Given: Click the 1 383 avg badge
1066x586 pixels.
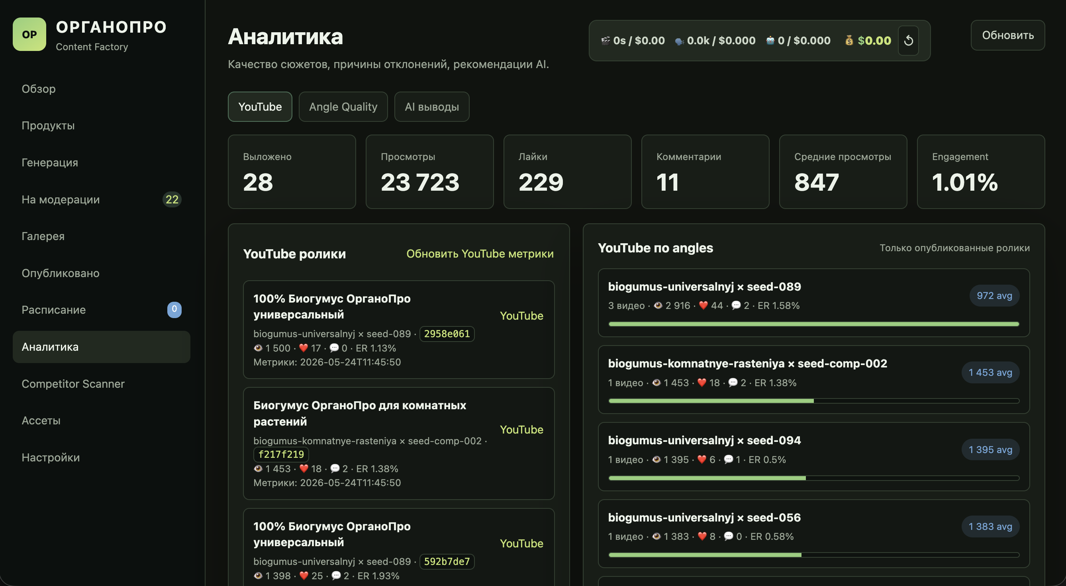Looking at the screenshot, I should [x=990, y=526].
